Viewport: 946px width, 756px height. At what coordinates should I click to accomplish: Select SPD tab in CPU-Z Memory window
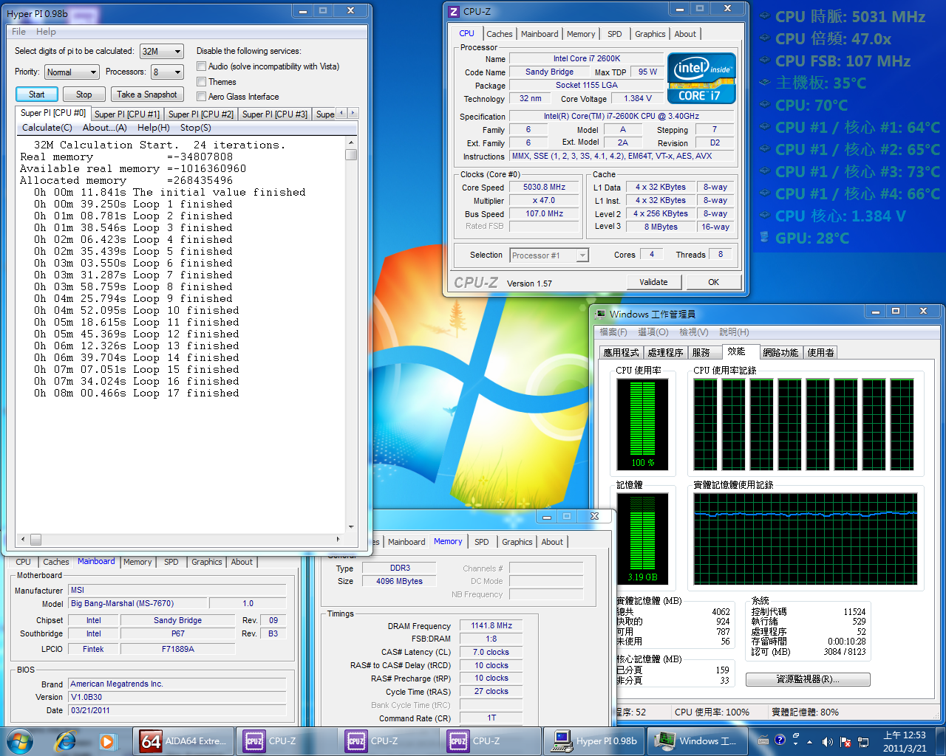[x=482, y=542]
